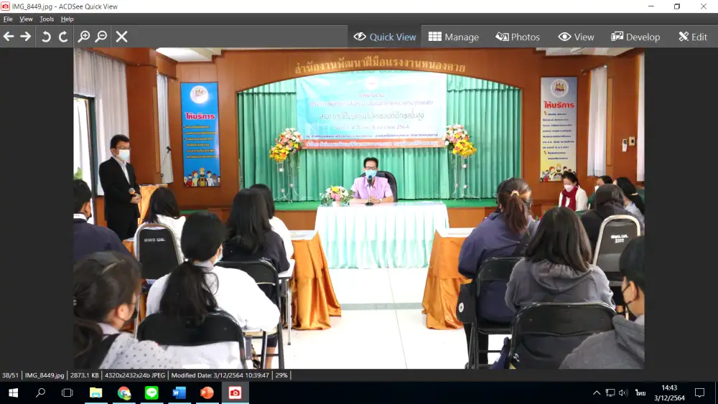Open the File menu
Viewport: 718px width, 404px height.
tap(8, 19)
